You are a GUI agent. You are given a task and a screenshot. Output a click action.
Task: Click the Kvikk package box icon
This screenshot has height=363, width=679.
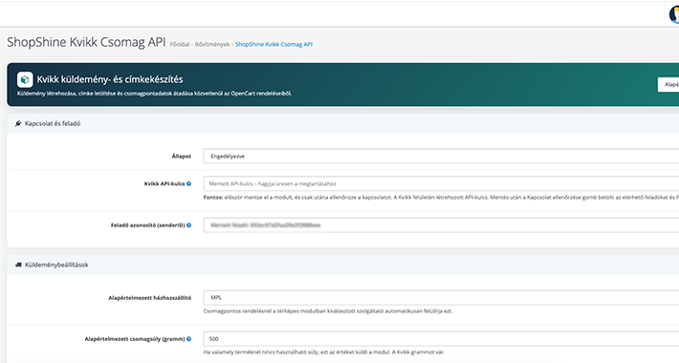[x=25, y=79]
